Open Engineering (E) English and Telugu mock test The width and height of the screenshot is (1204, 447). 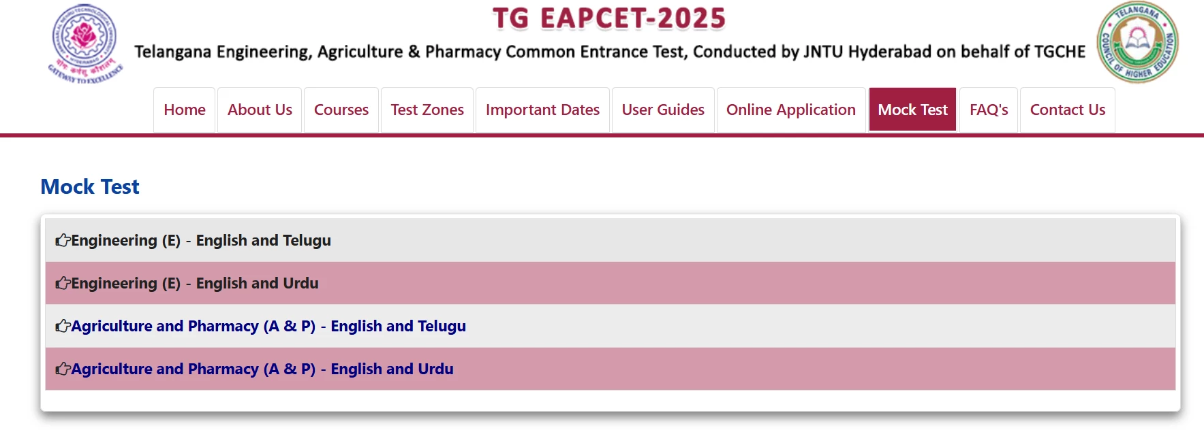pyautogui.click(x=201, y=240)
